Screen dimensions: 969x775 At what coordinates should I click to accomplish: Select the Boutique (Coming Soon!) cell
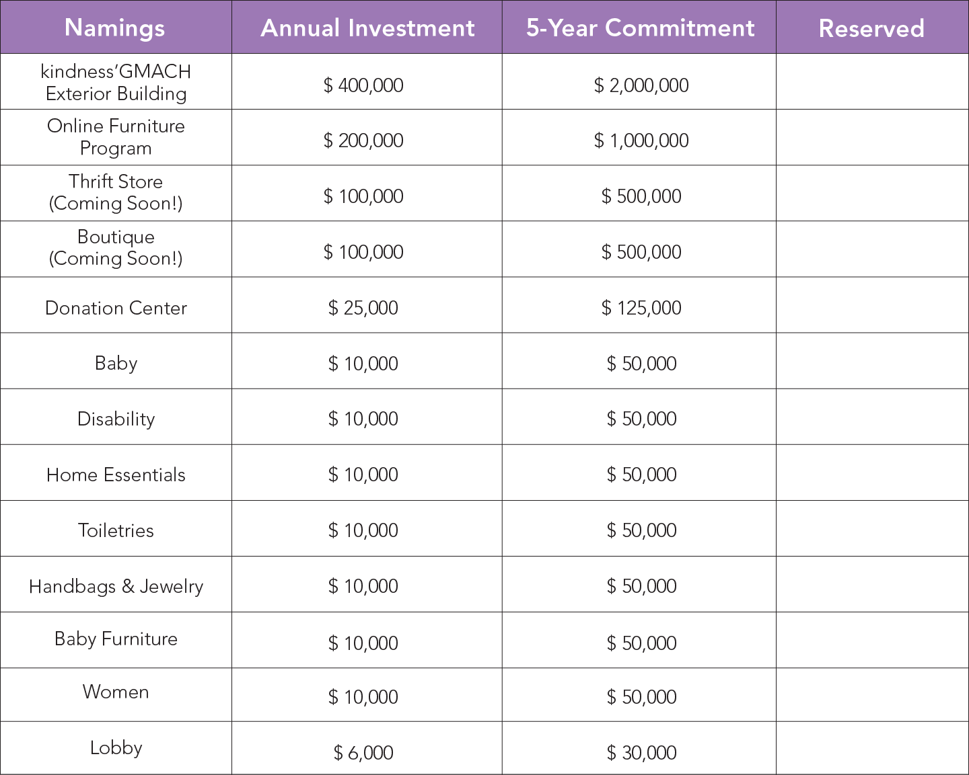click(x=116, y=248)
